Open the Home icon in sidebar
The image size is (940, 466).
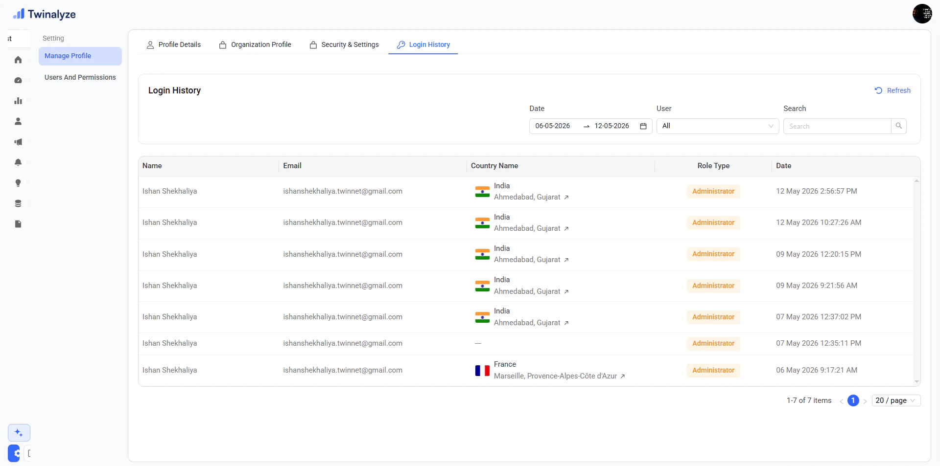click(18, 60)
